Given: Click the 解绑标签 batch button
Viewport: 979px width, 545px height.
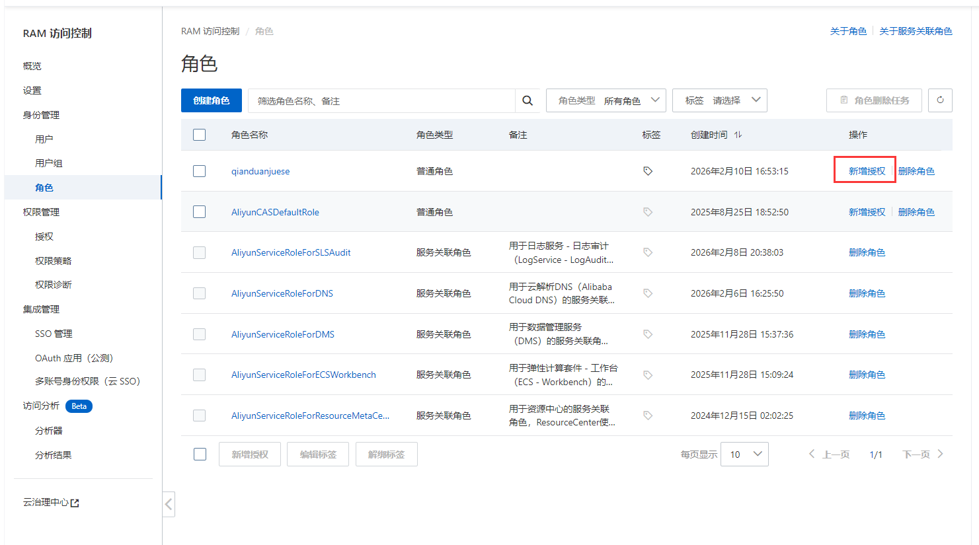Looking at the screenshot, I should 387,454.
